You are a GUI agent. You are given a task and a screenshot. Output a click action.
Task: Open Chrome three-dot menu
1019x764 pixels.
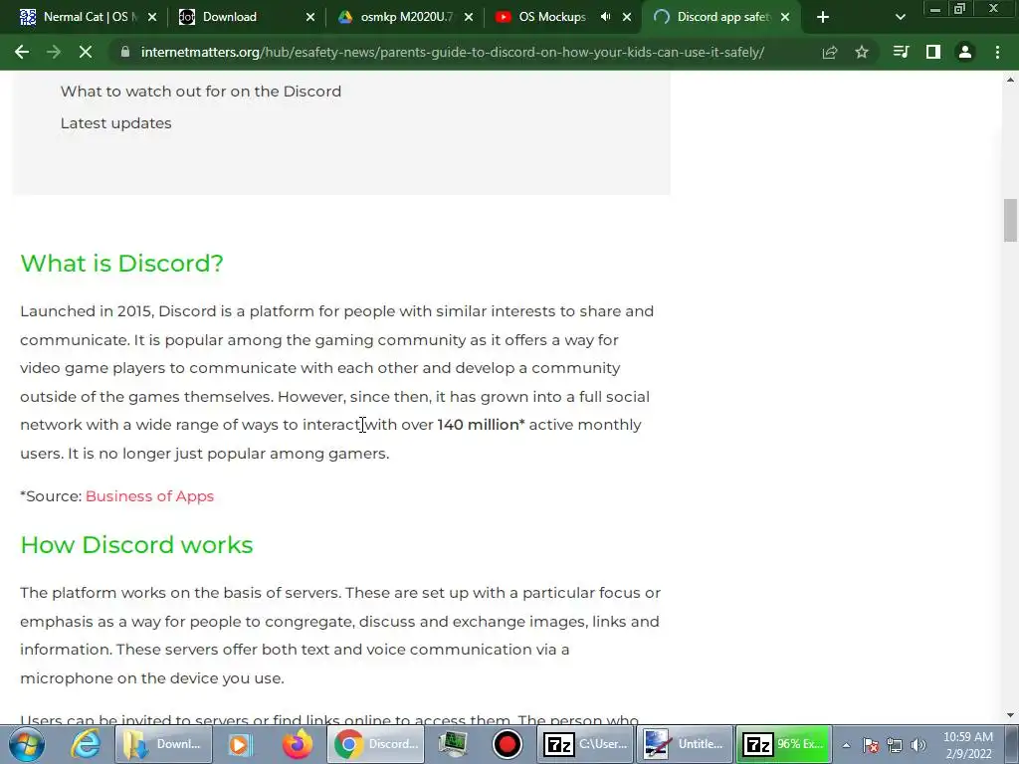(x=997, y=52)
